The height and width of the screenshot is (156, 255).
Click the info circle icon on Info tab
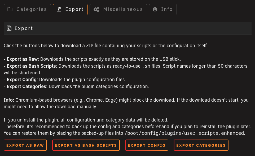pyautogui.click(x=155, y=9)
